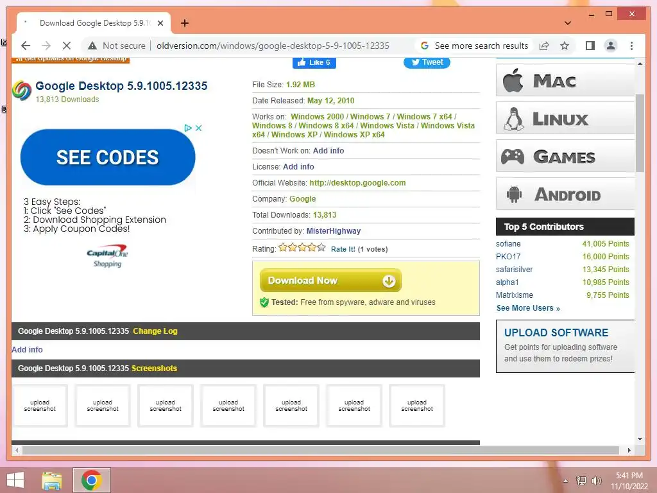Open contributor PKO17's profile
Image resolution: width=657 pixels, height=493 pixels.
(508, 257)
